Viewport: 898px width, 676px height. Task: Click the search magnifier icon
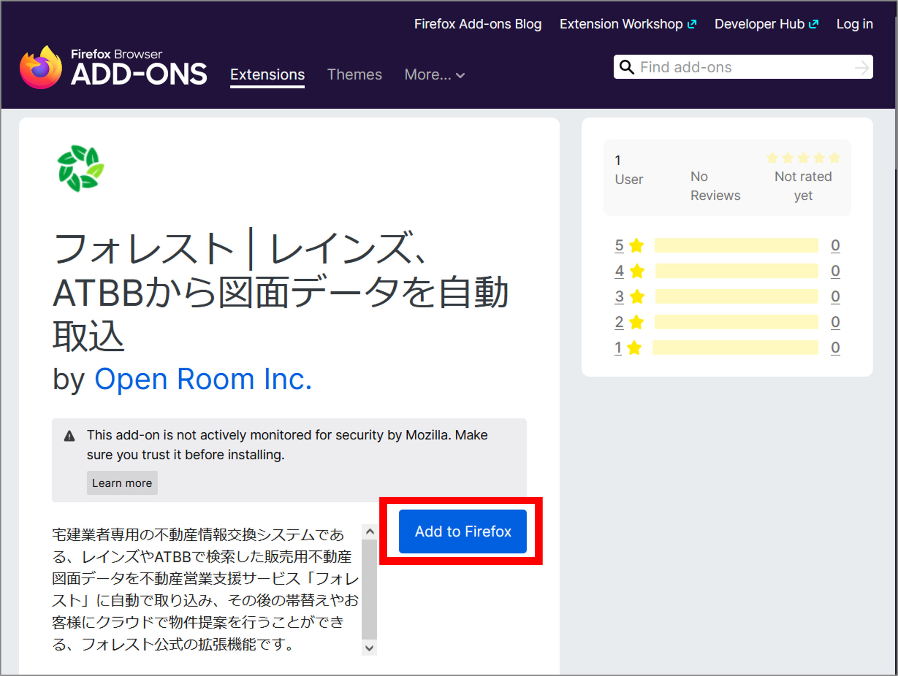[x=627, y=67]
